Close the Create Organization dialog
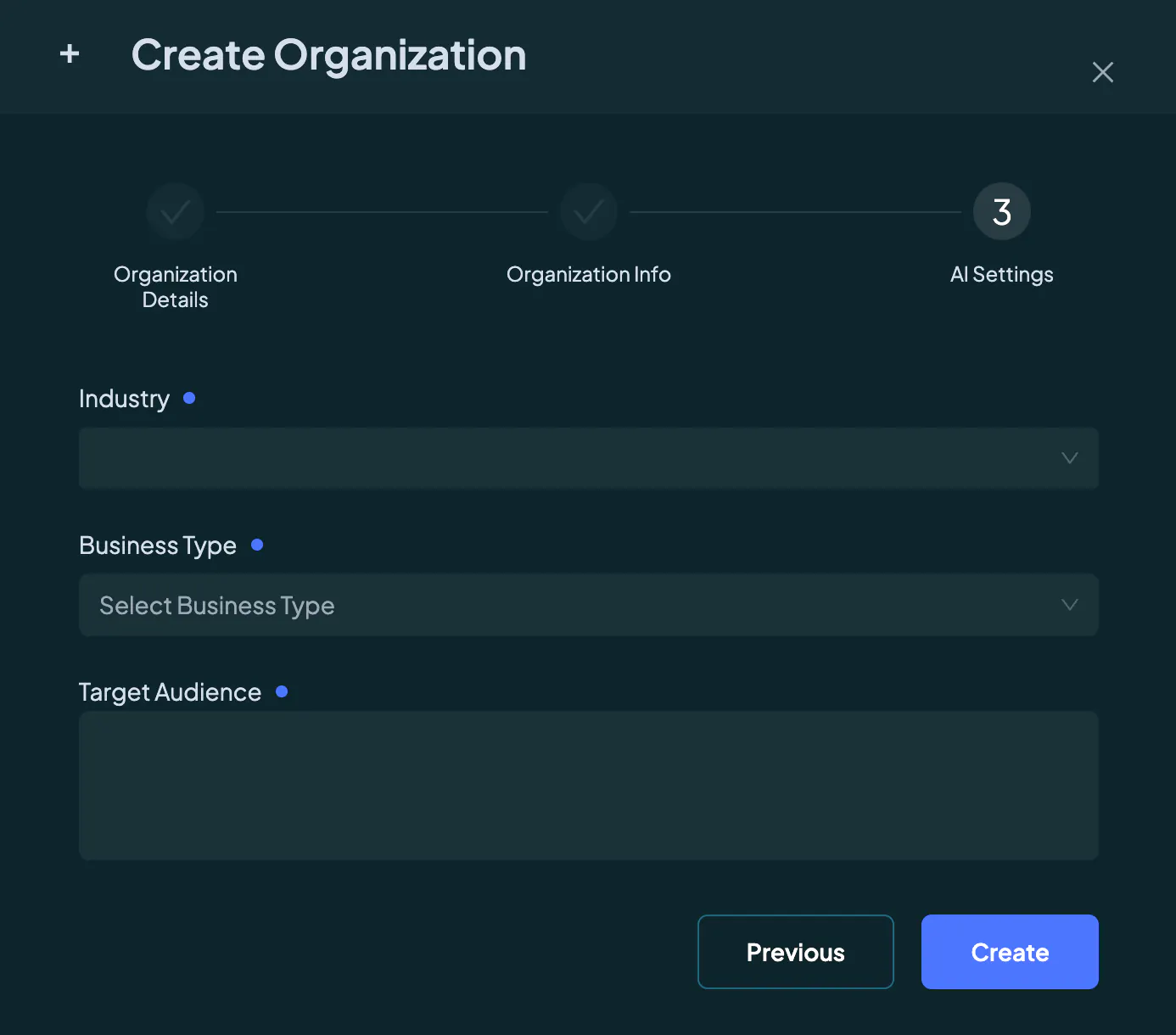 coord(1102,72)
